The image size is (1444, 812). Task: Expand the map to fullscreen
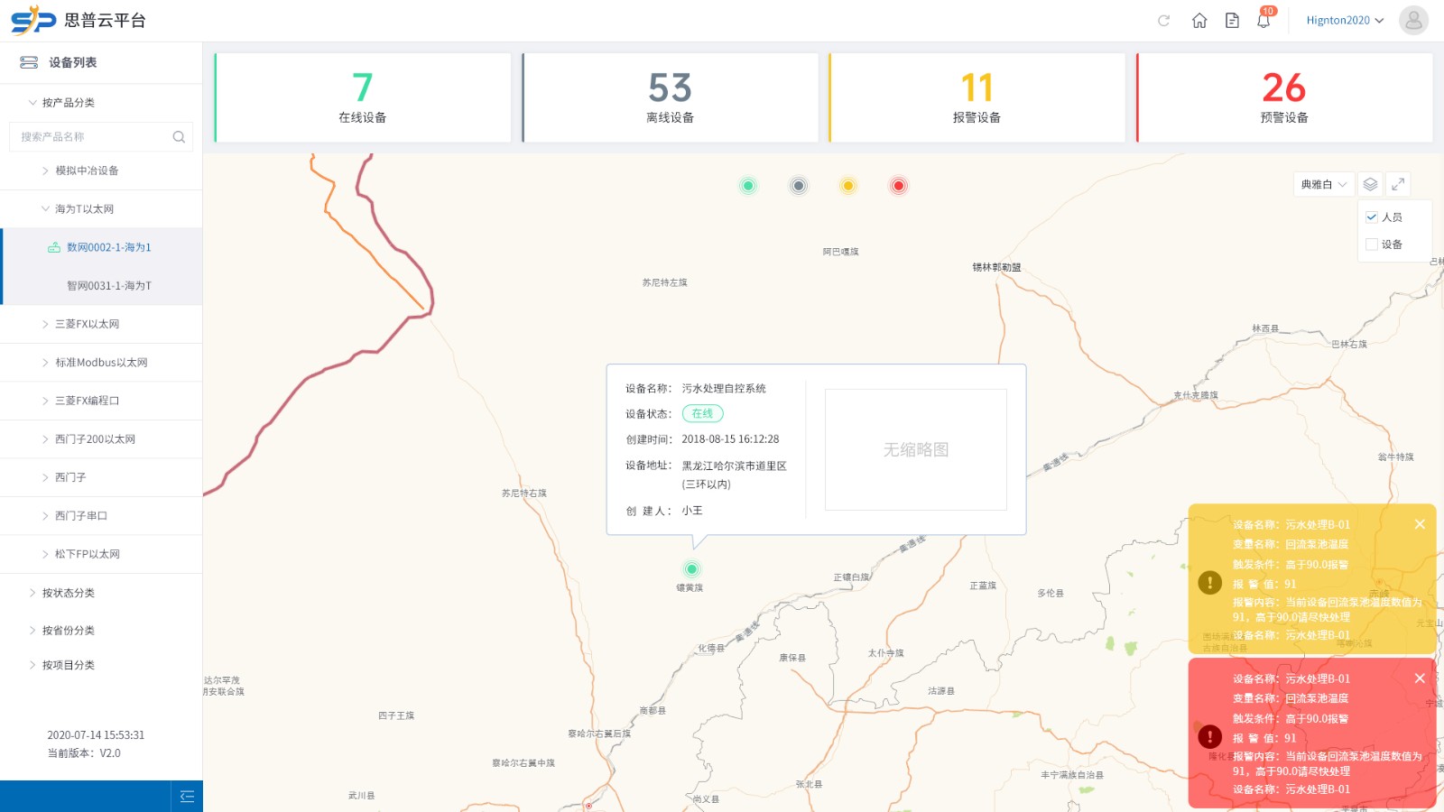[x=1398, y=184]
